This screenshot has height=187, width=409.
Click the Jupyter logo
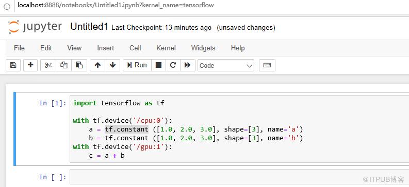[x=35, y=27]
